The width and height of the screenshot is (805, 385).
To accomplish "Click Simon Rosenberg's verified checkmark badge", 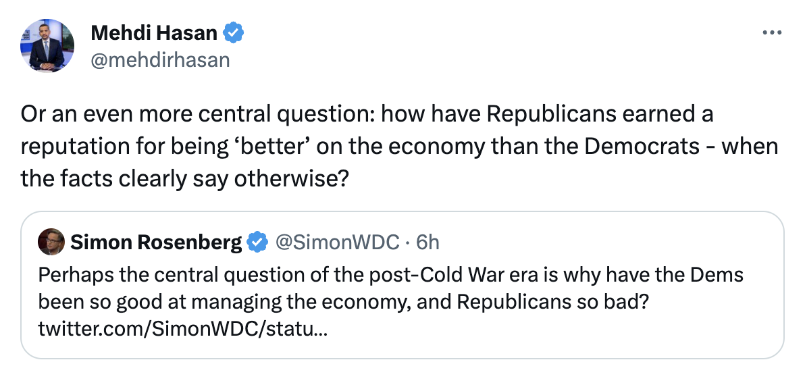I will (x=257, y=242).
